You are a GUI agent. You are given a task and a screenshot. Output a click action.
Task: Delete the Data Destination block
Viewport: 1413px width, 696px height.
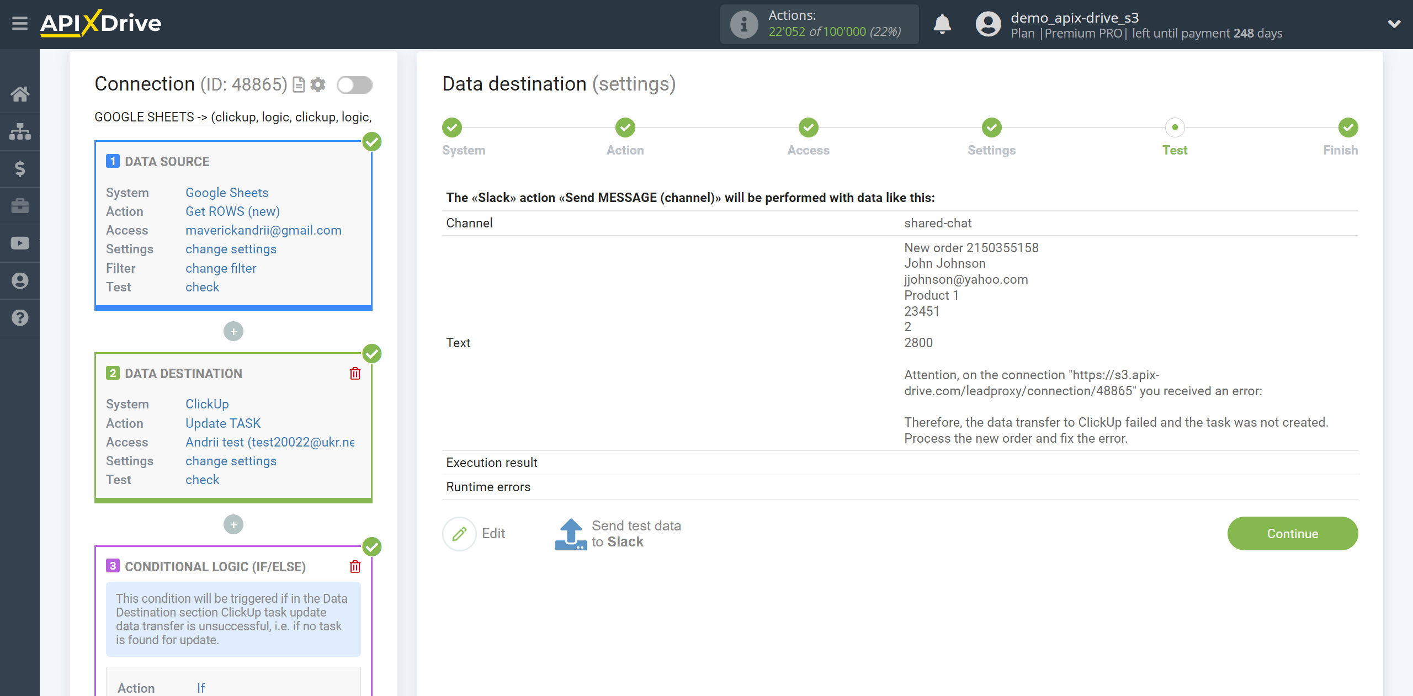tap(355, 374)
